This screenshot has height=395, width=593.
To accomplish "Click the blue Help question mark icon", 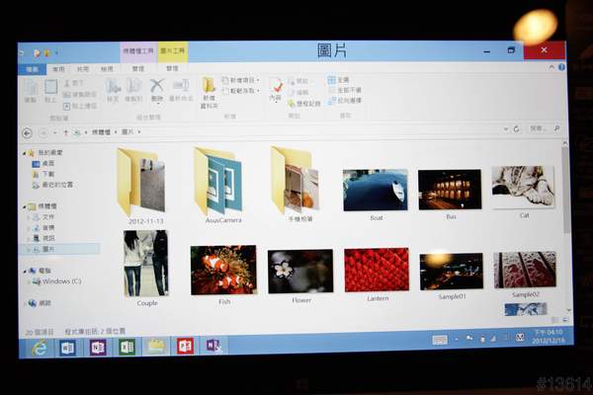I will point(561,67).
